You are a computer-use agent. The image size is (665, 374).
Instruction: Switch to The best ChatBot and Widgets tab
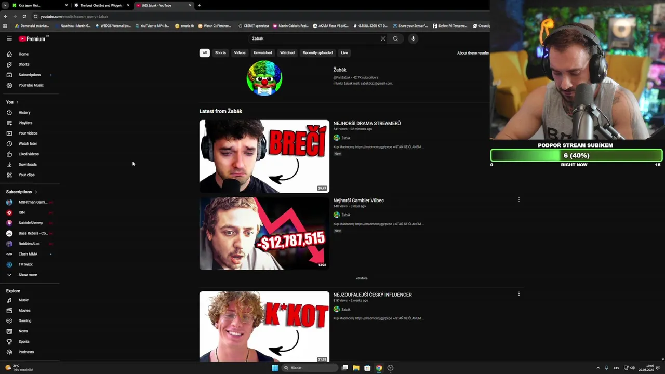point(101,5)
